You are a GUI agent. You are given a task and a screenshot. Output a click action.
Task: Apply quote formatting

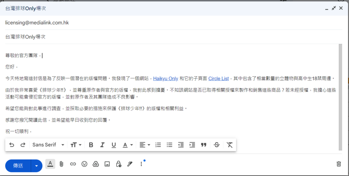tap(204, 145)
